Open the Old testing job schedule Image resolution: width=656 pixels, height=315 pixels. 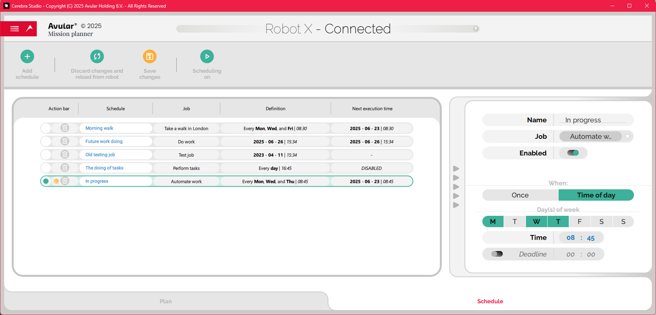coord(100,154)
